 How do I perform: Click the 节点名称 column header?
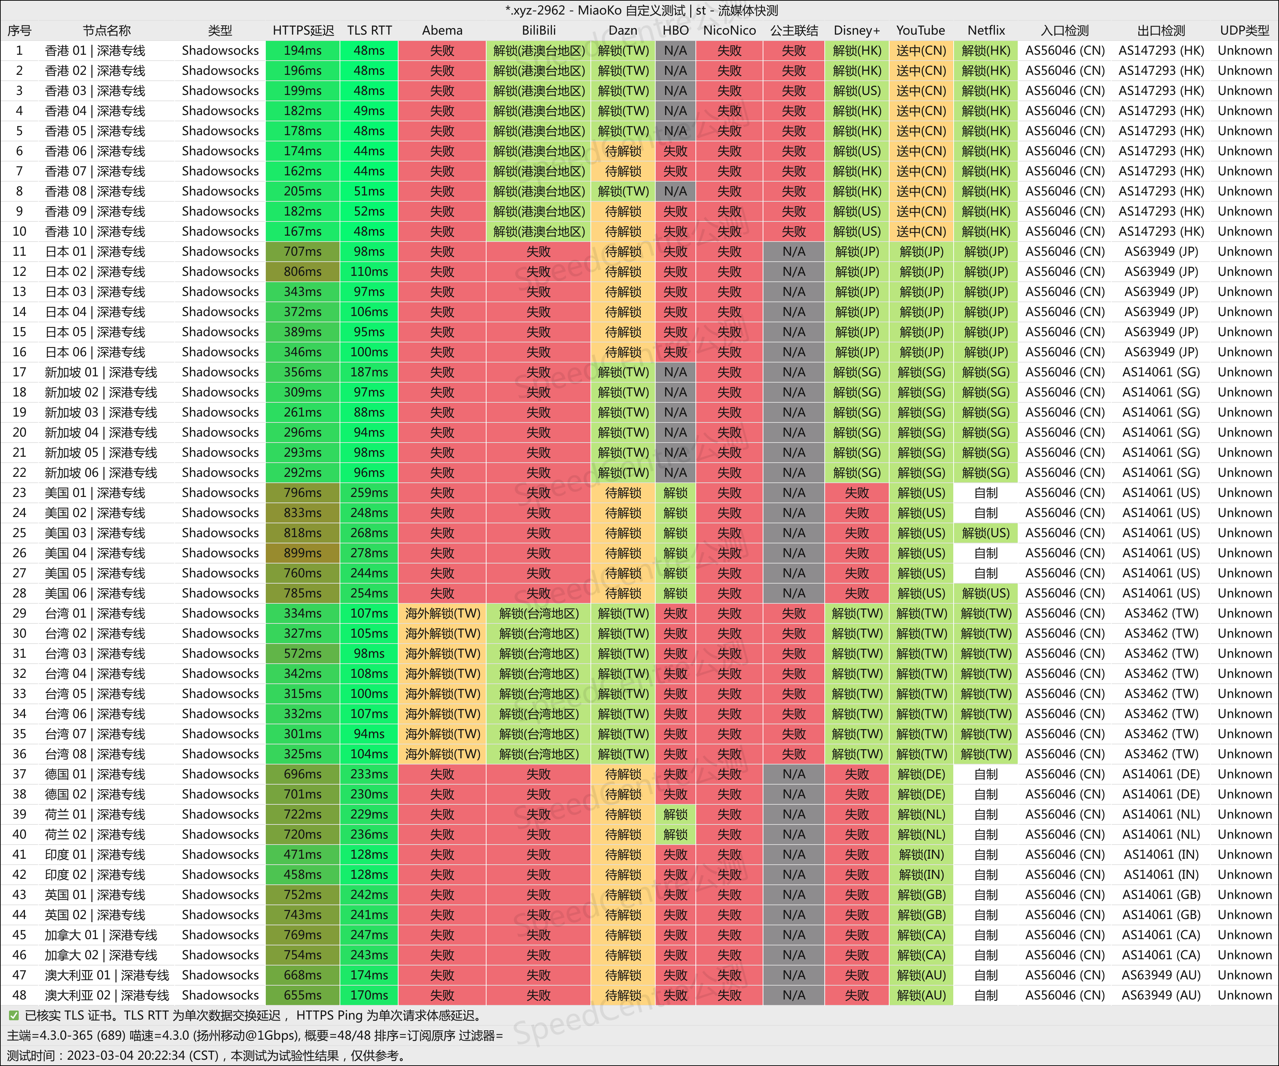(107, 30)
